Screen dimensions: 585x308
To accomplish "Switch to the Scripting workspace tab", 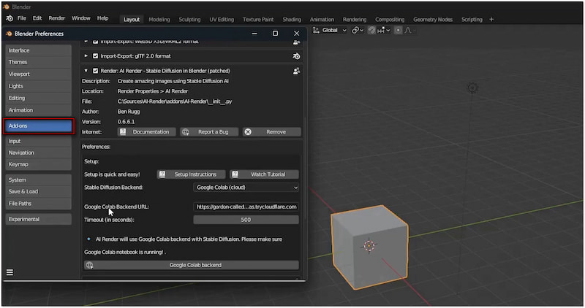I will pos(472,20).
